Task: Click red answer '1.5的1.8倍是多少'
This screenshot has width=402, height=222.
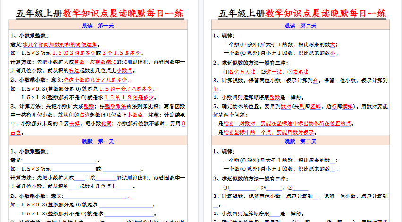Action: 129,97
